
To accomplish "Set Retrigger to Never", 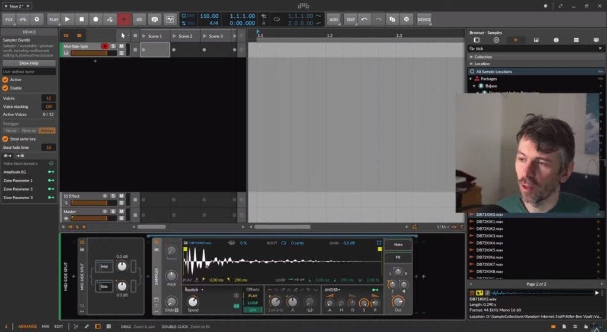I will tap(11, 130).
